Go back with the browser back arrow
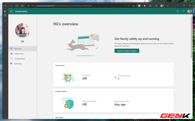 (6, 6)
